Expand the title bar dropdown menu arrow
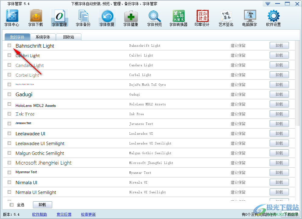Viewport: 302px width, 219px height. pyautogui.click(x=268, y=4)
